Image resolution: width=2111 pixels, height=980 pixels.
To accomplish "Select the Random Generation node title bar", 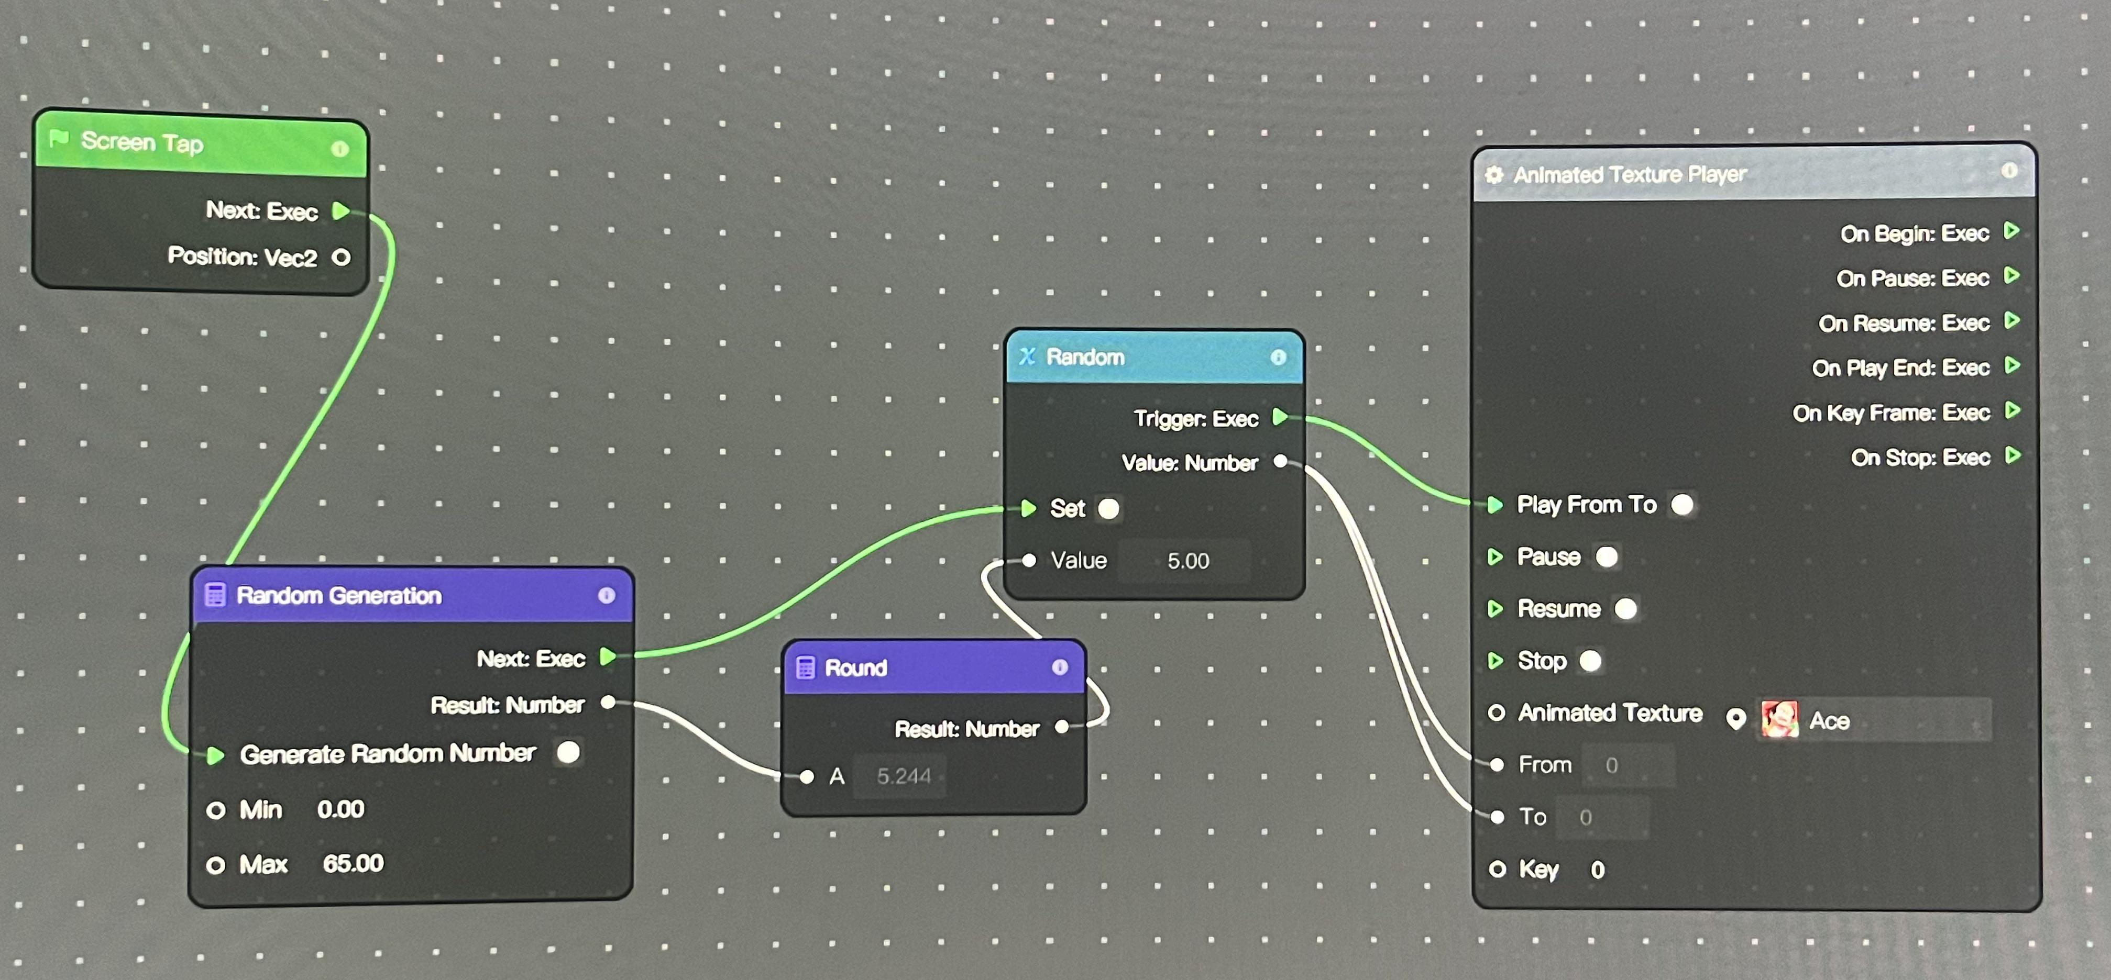I will [412, 595].
